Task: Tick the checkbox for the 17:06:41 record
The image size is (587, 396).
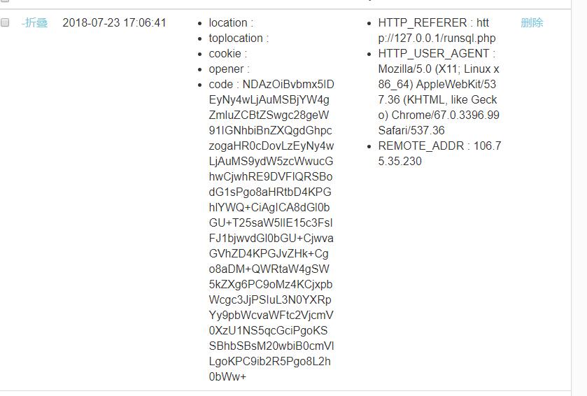Action: pos(6,23)
